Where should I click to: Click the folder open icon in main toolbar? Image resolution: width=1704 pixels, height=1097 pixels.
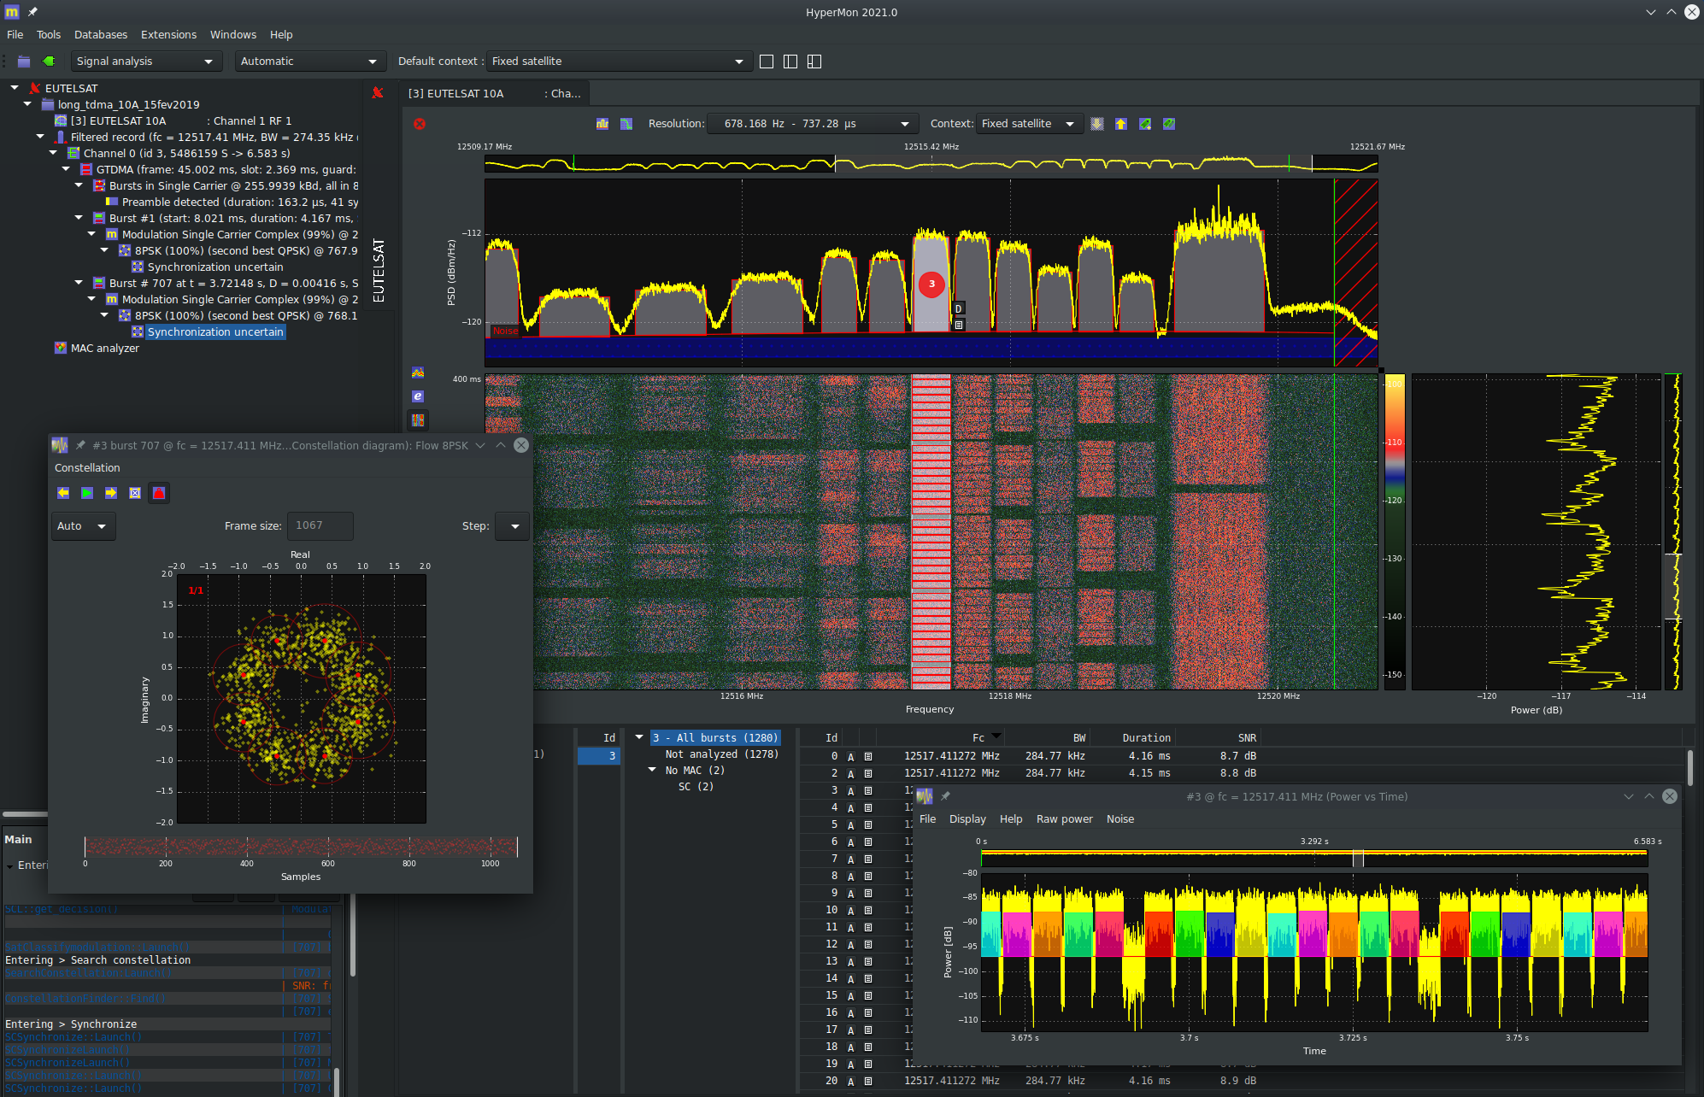pos(24,62)
